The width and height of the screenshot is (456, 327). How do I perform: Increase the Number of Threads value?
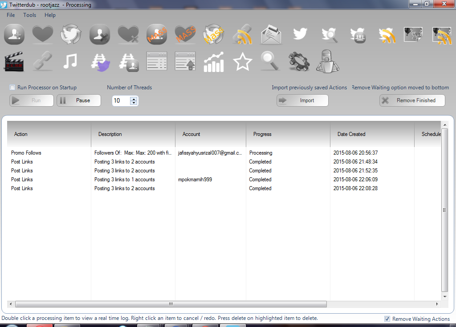[x=134, y=99]
